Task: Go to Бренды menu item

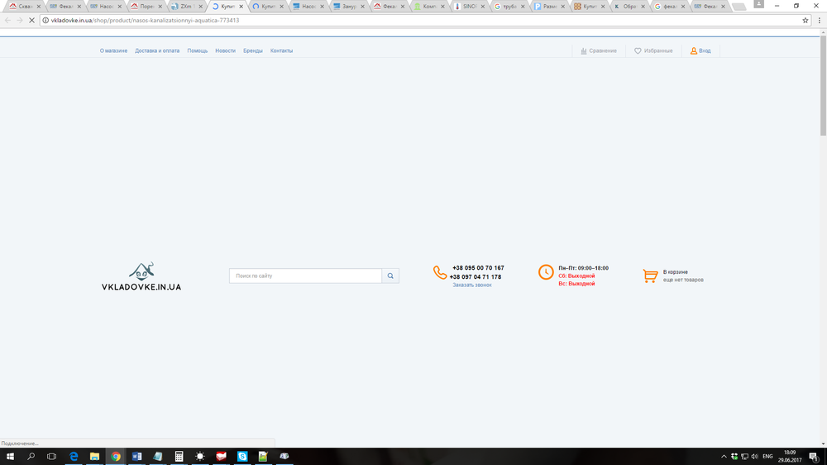Action: (x=252, y=50)
